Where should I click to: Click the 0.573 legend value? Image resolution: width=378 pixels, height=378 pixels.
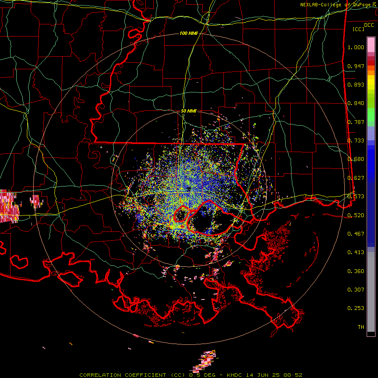click(356, 197)
